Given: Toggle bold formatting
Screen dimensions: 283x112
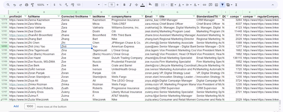Looking at the screenshot, I should pyautogui.click(x=124, y=5).
